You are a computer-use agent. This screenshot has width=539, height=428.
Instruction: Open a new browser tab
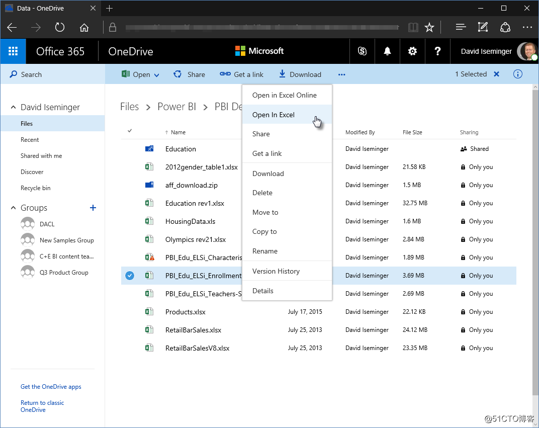(109, 8)
